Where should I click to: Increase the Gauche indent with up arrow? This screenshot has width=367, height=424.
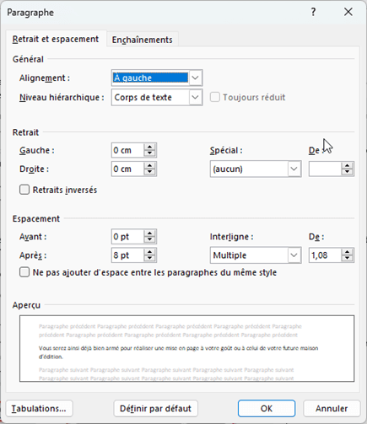150,147
